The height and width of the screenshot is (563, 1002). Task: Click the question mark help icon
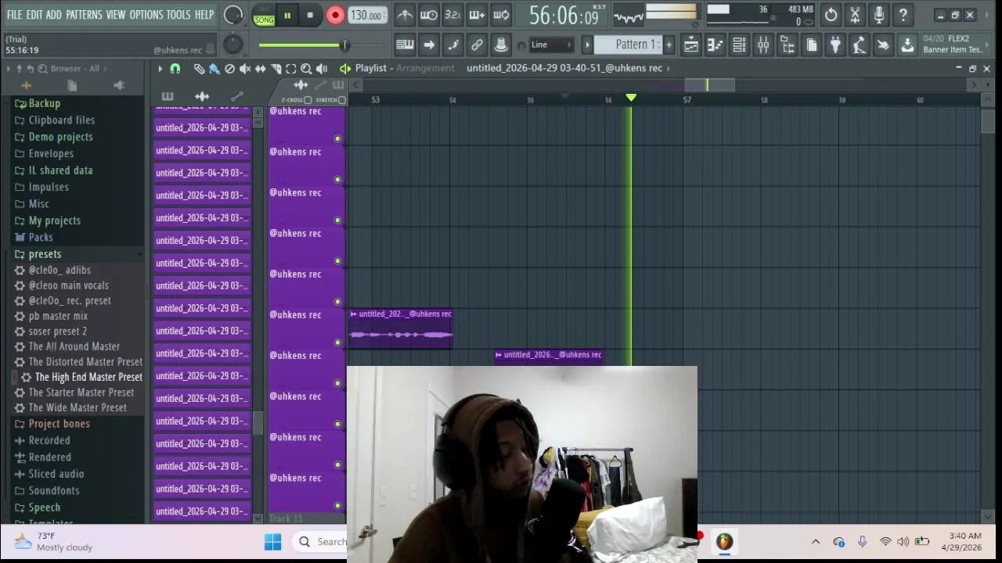(903, 15)
